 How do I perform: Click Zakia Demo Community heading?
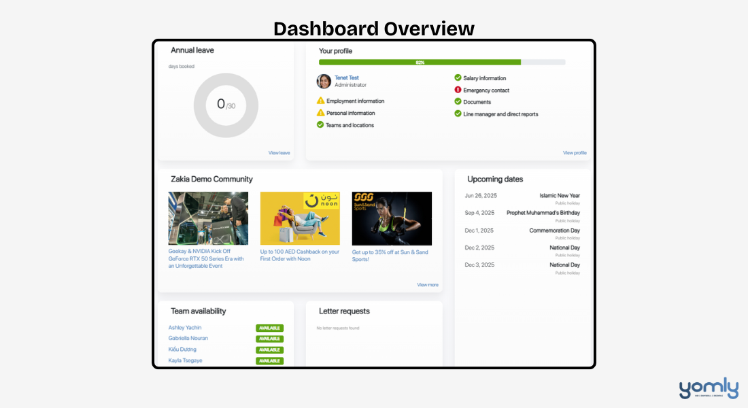211,179
